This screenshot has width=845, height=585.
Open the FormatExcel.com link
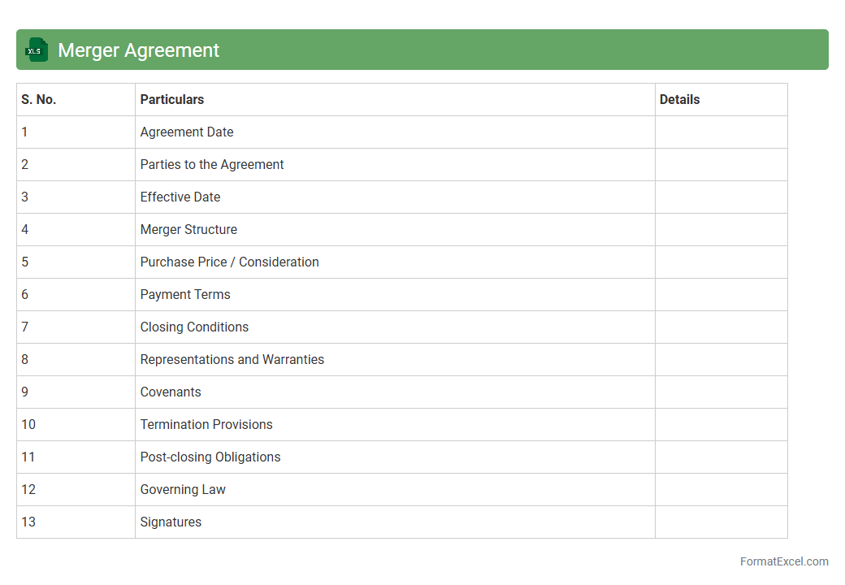[x=784, y=561]
